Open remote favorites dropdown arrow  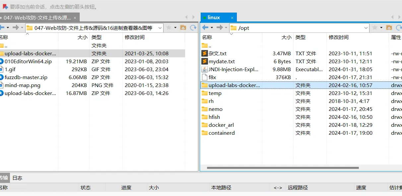[x=381, y=28]
